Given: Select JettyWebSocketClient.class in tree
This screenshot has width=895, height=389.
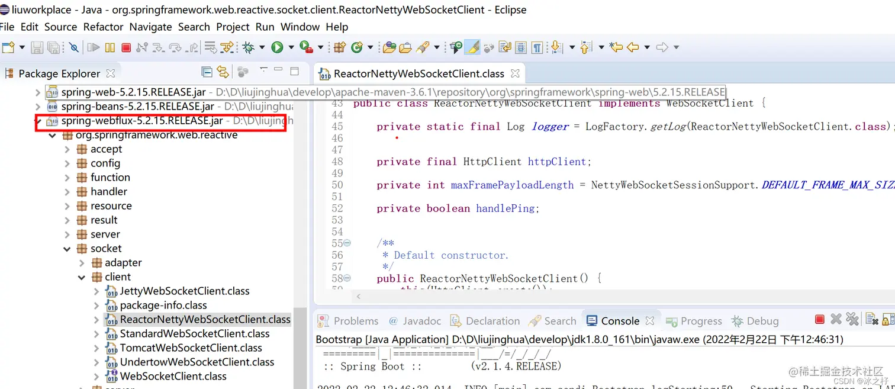Looking at the screenshot, I should 185,291.
